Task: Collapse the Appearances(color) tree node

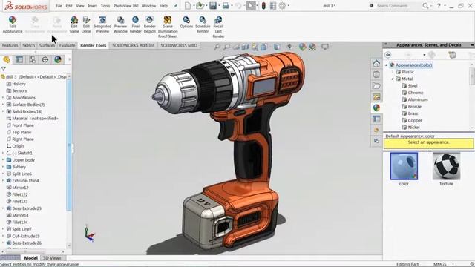Action: pyautogui.click(x=387, y=65)
